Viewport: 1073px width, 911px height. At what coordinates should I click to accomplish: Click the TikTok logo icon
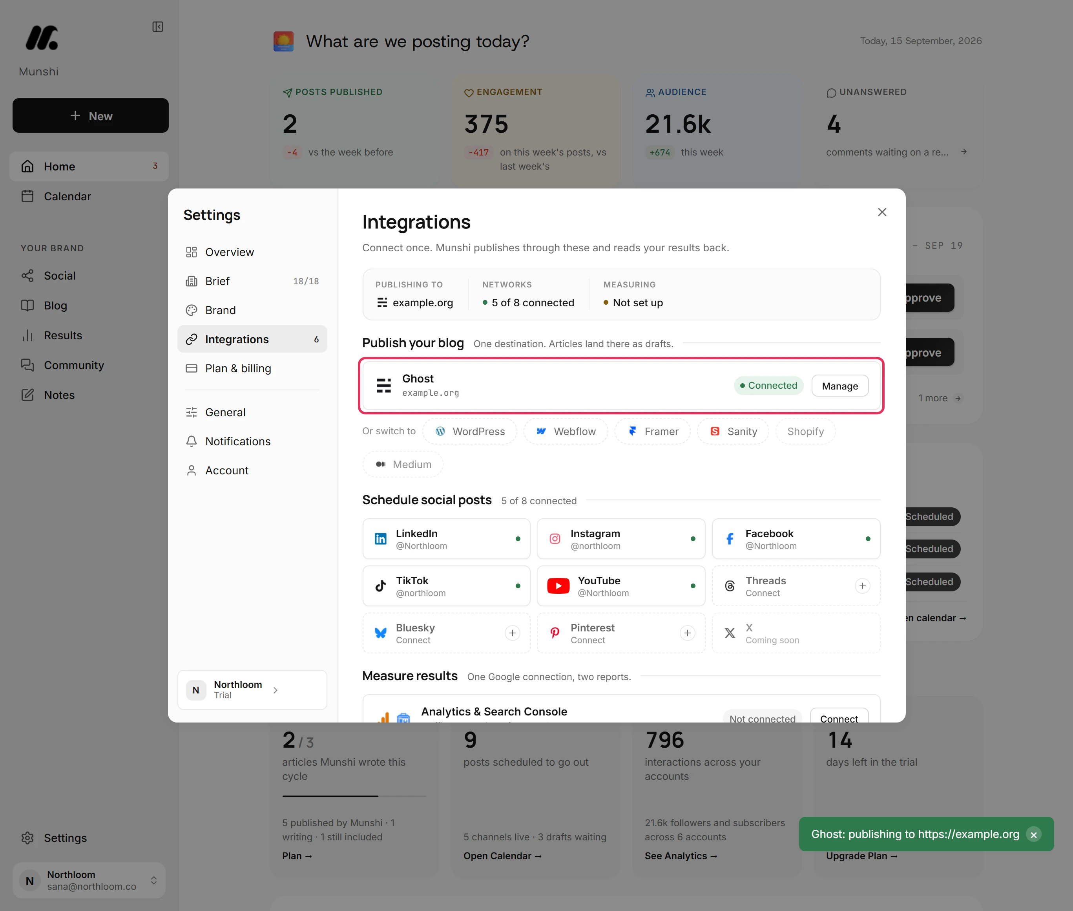click(380, 586)
